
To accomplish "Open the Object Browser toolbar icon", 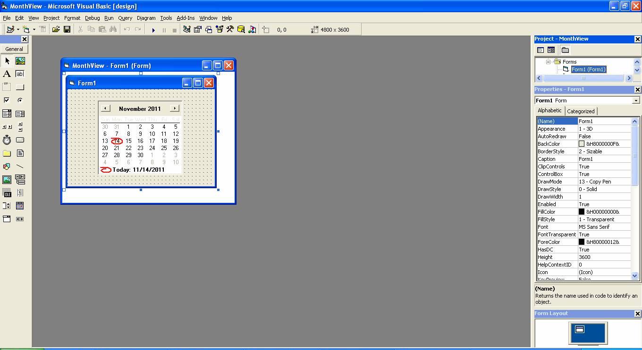I will 220,30.
